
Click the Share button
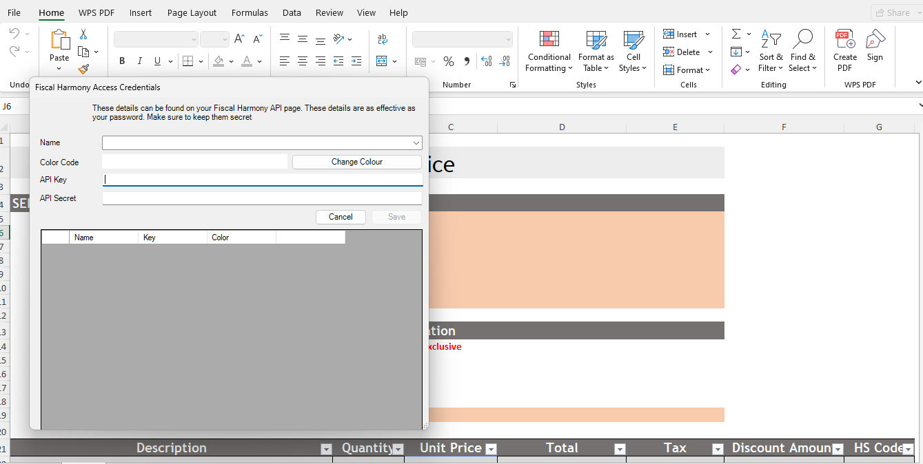(x=892, y=12)
